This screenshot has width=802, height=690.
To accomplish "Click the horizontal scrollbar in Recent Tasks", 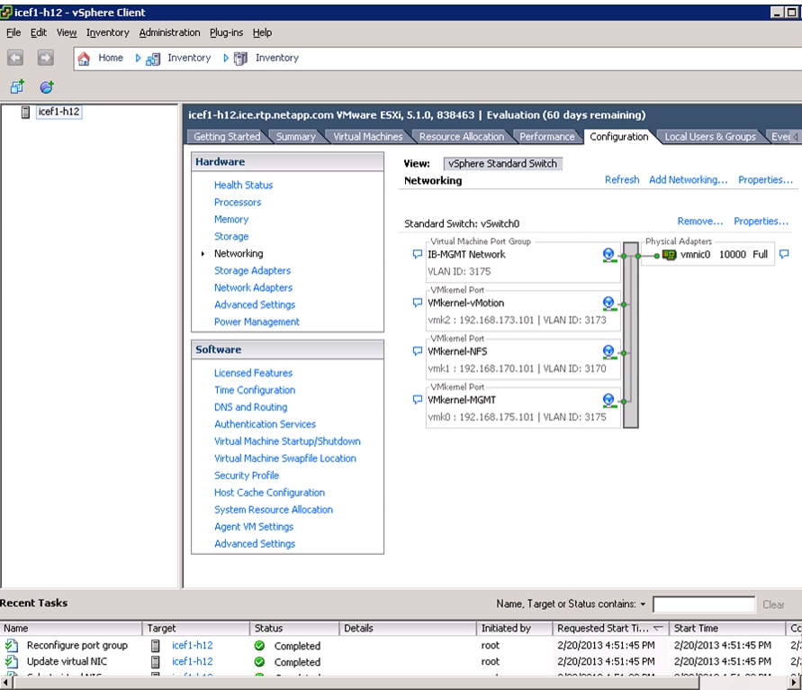I will pyautogui.click(x=356, y=682).
